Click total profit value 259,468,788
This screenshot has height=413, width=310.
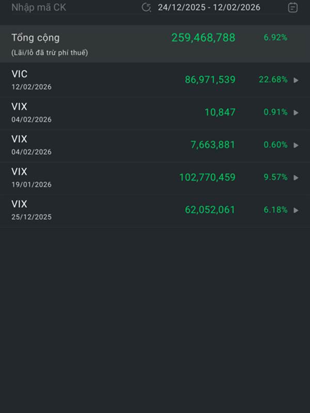click(203, 38)
